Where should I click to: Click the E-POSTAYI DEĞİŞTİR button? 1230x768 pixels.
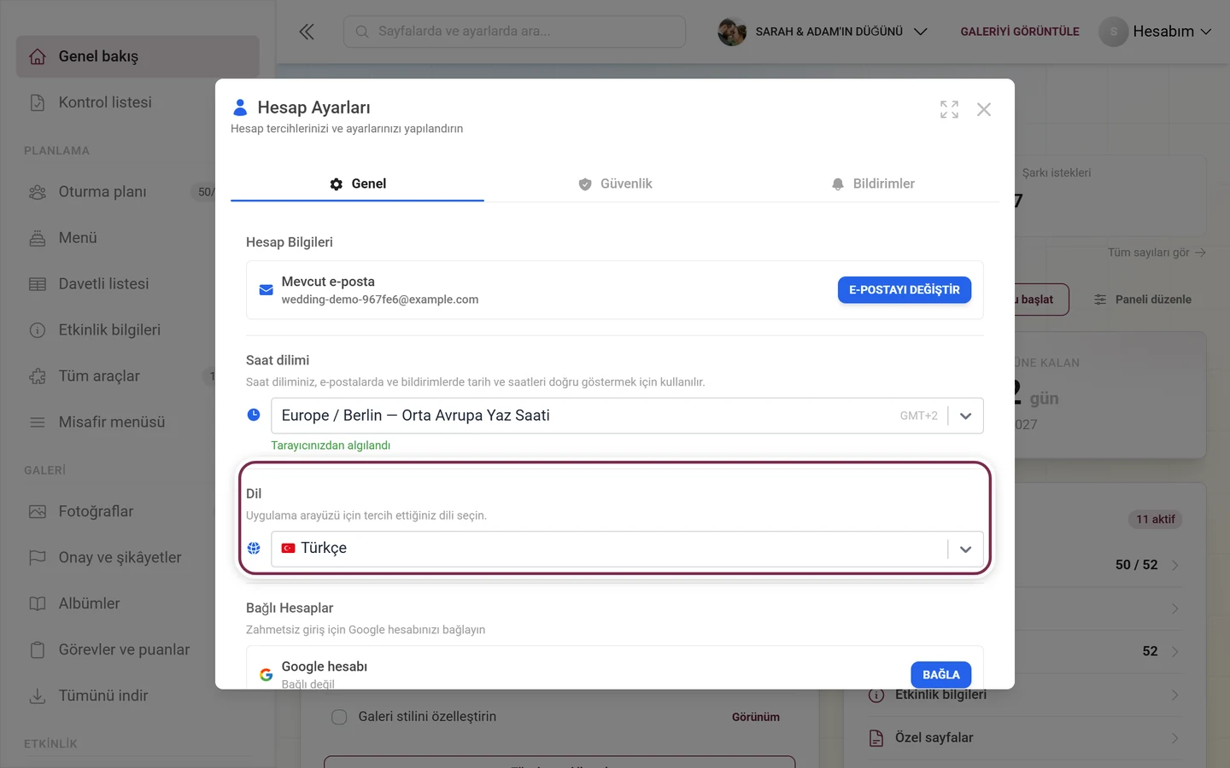coord(905,290)
